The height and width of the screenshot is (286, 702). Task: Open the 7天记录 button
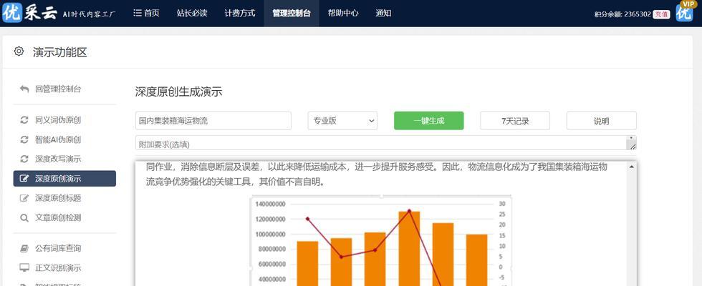coord(515,121)
